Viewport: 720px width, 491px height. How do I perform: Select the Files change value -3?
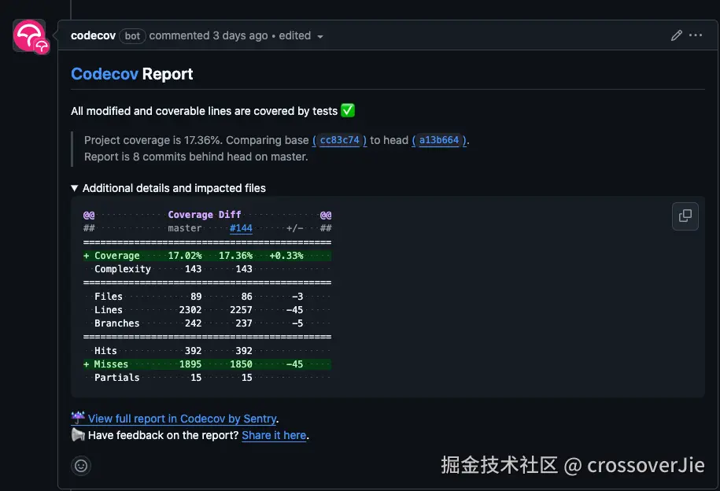297,297
